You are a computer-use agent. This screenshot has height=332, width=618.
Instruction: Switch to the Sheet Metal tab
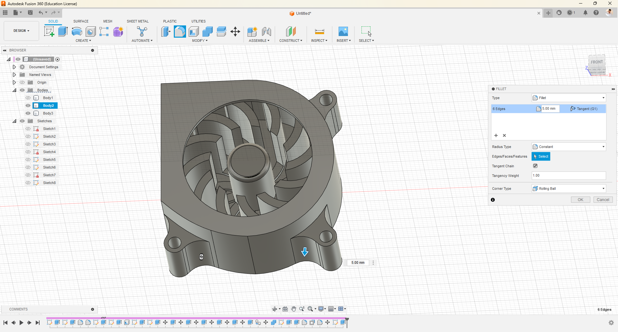click(137, 21)
